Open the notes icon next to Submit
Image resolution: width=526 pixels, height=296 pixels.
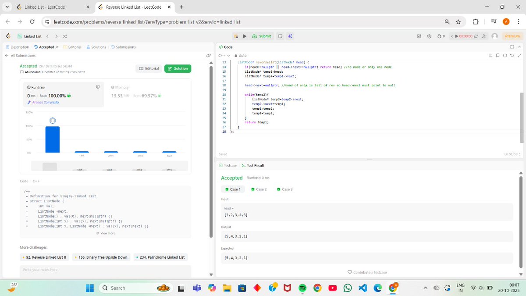click(x=280, y=36)
